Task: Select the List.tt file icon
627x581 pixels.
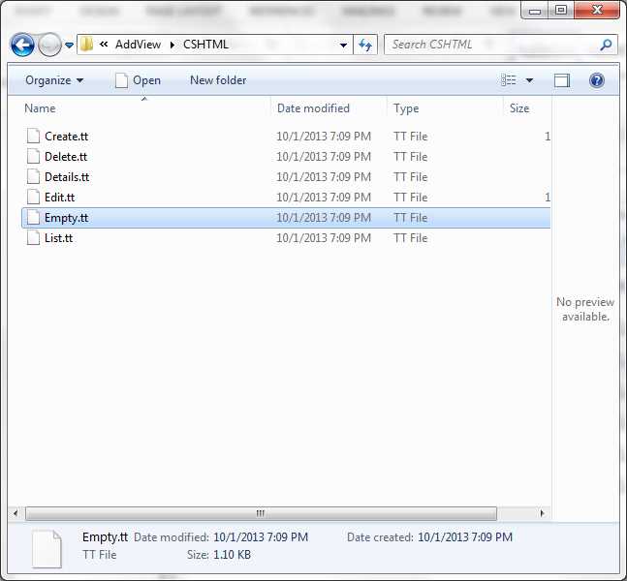Action: coord(33,238)
